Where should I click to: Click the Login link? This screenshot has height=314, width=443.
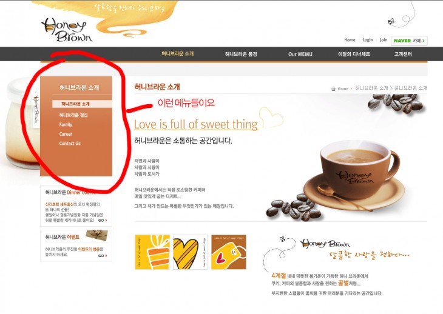click(368, 40)
